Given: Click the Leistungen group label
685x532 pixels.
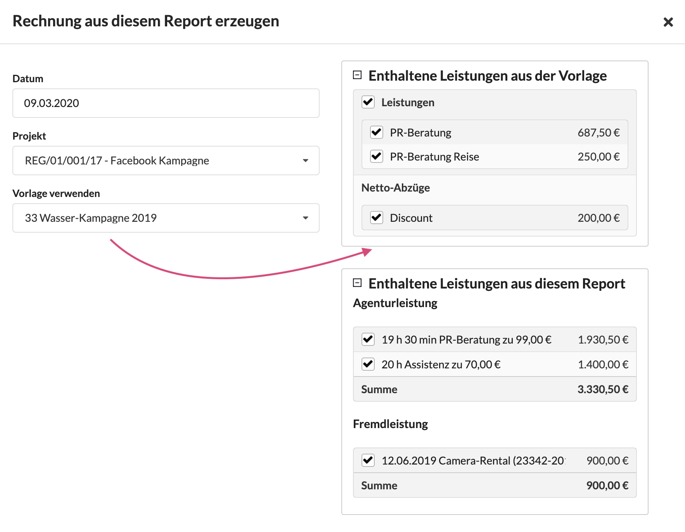Looking at the screenshot, I should point(408,102).
